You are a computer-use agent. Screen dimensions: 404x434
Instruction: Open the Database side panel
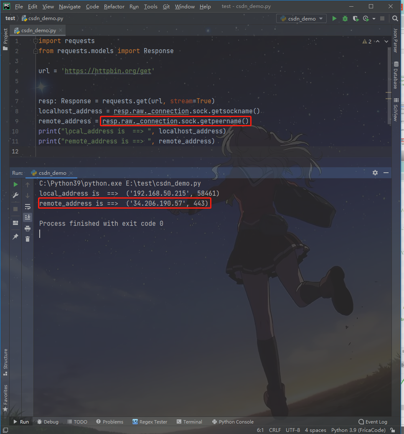click(x=396, y=75)
